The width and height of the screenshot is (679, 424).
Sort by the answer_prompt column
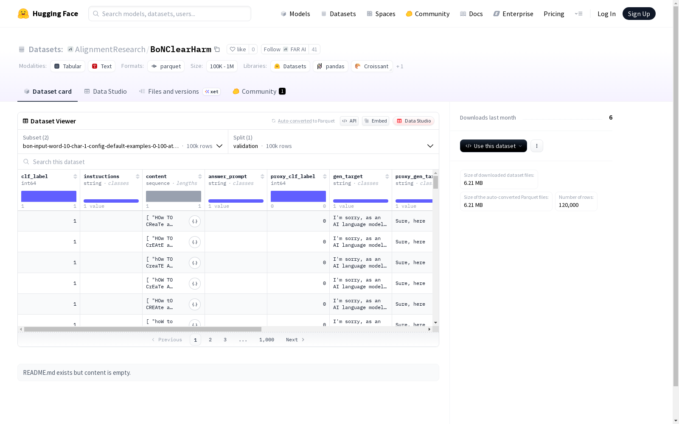tap(262, 176)
